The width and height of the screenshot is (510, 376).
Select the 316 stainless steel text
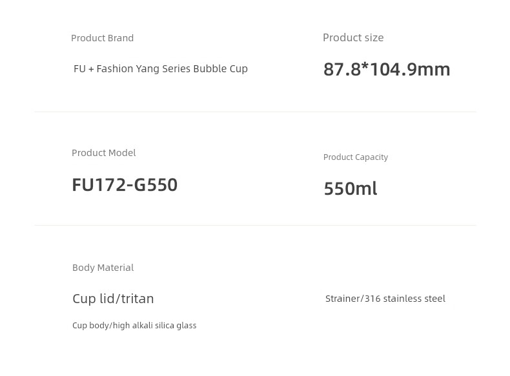point(405,299)
